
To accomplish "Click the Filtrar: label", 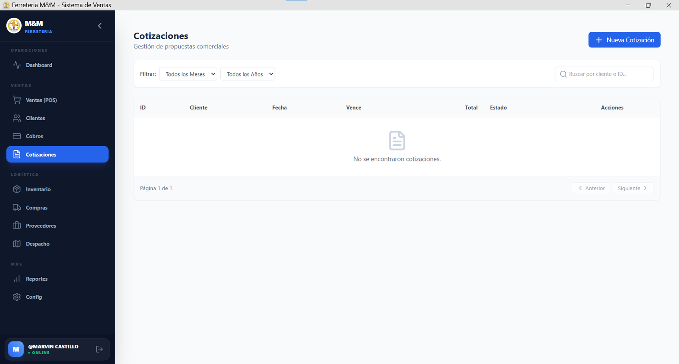I will (x=148, y=74).
